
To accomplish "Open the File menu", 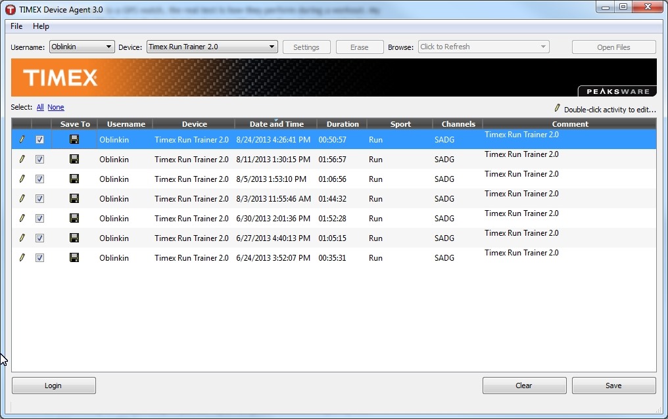I will 16,26.
